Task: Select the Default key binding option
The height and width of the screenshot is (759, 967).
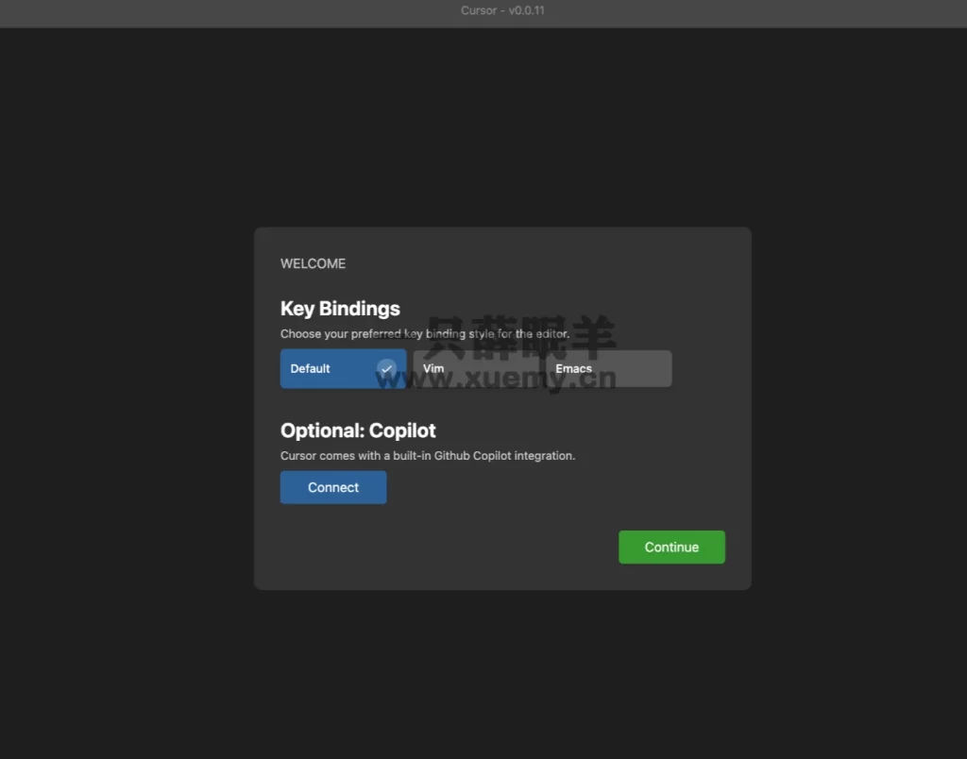Action: click(x=343, y=369)
